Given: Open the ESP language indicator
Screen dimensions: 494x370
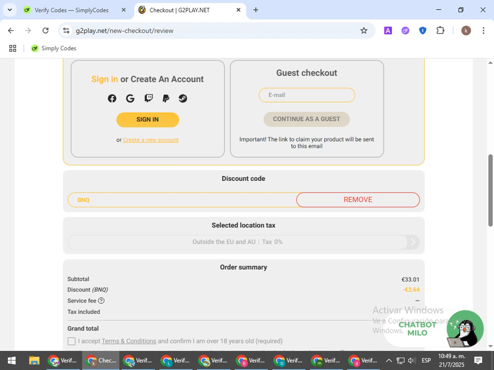Looking at the screenshot, I should [426, 360].
